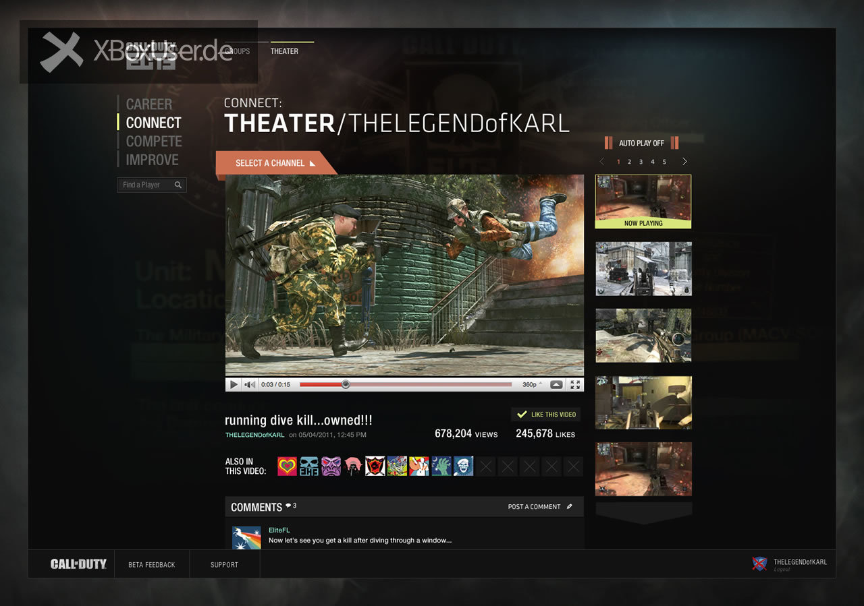864x606 pixels.
Task: Open the fifth video thumbnail with explosion
Action: (643, 469)
